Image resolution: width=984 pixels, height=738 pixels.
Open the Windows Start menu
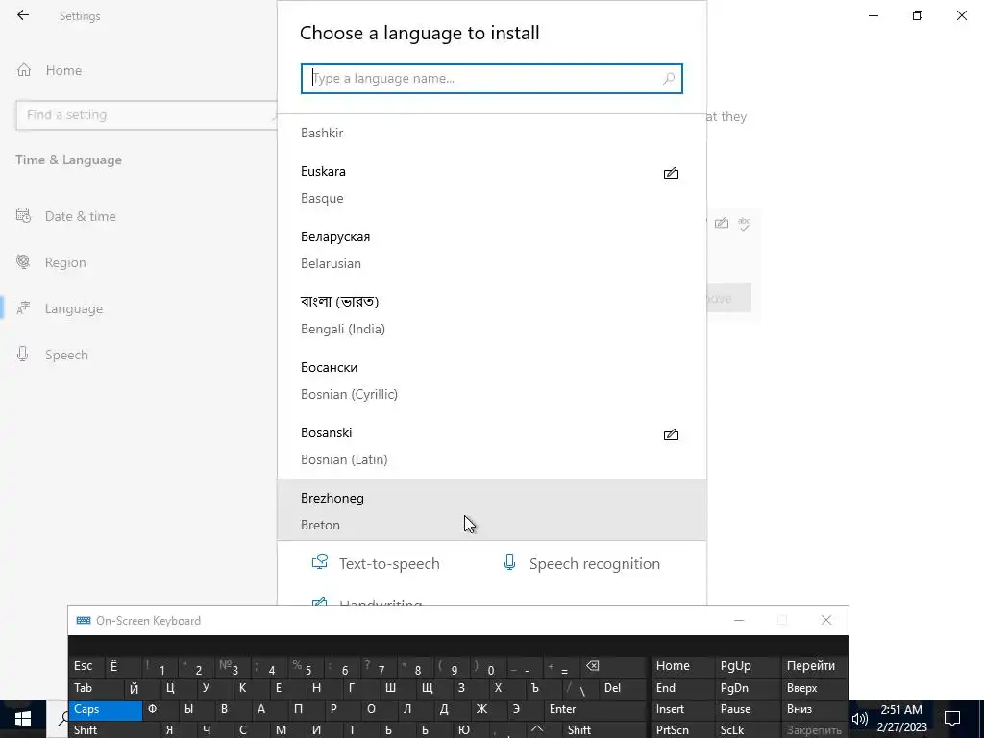tap(23, 719)
